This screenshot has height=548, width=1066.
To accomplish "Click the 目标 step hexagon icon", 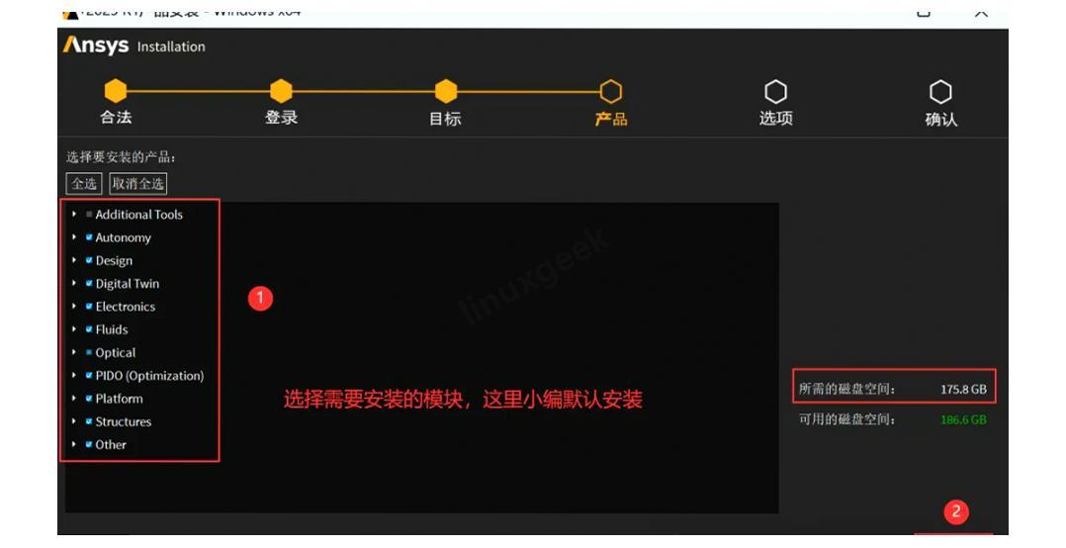I will click(446, 91).
